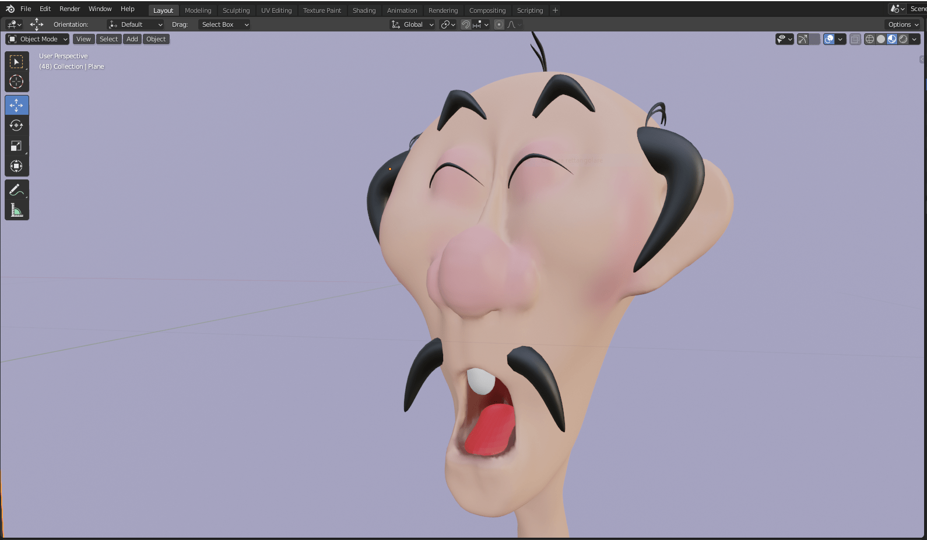
Task: Open the Window menu
Action: click(100, 9)
